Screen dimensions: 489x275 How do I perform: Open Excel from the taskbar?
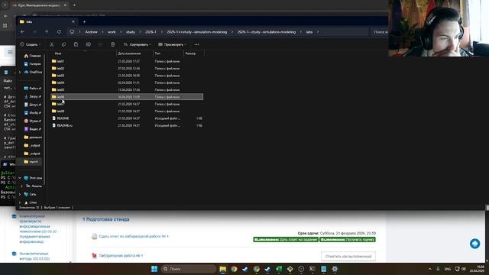pyautogui.click(x=279, y=269)
